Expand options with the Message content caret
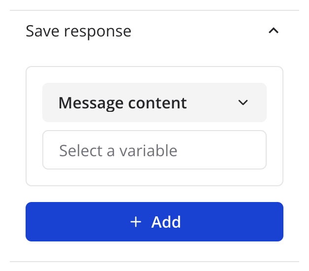Screen dimensions: 309x271 pyautogui.click(x=243, y=102)
